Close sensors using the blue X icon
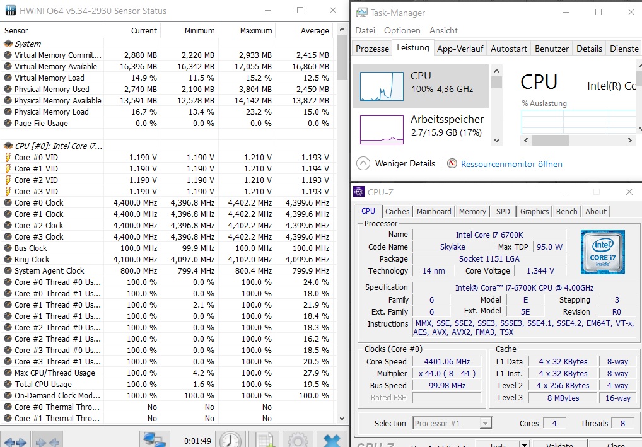This screenshot has width=642, height=447. click(332, 440)
